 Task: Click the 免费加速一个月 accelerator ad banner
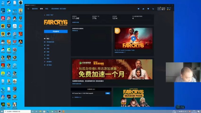point(112,69)
